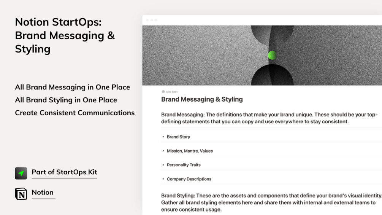Screen dimensions: 382x215
Task: Expand the Personality Traits toggle
Action: 163,165
